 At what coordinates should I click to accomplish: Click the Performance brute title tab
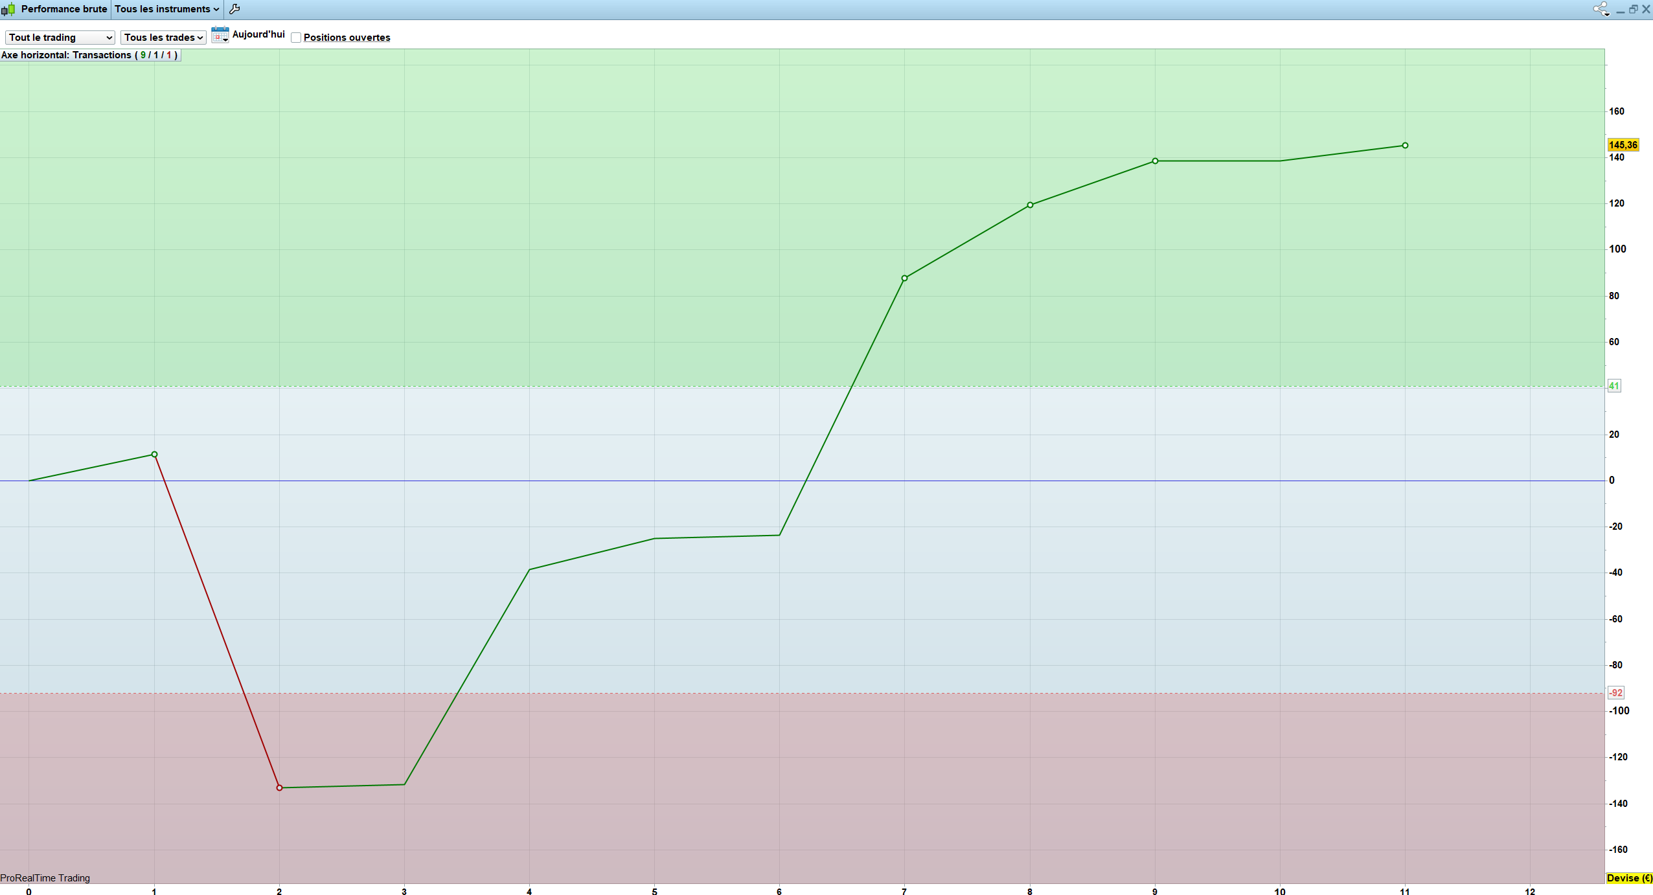click(x=63, y=9)
